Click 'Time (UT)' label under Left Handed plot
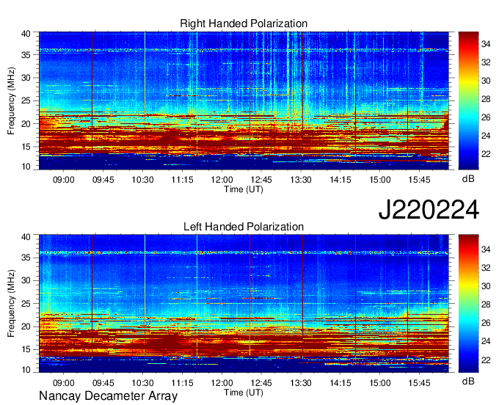 [244, 393]
